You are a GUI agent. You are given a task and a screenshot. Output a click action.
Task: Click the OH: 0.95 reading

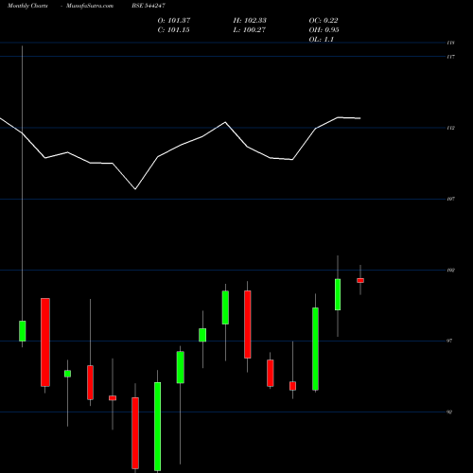tap(324, 30)
